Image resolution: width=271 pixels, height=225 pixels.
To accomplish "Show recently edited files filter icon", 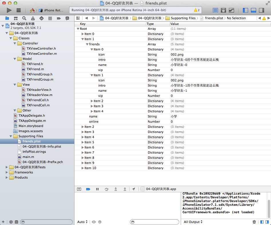I will (x=11, y=222).
